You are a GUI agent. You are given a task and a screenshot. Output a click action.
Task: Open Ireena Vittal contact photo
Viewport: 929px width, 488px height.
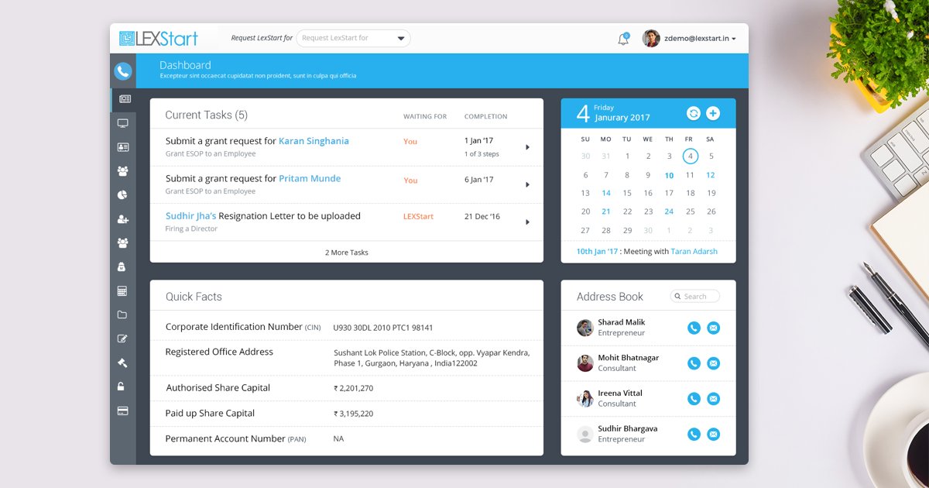tap(585, 399)
